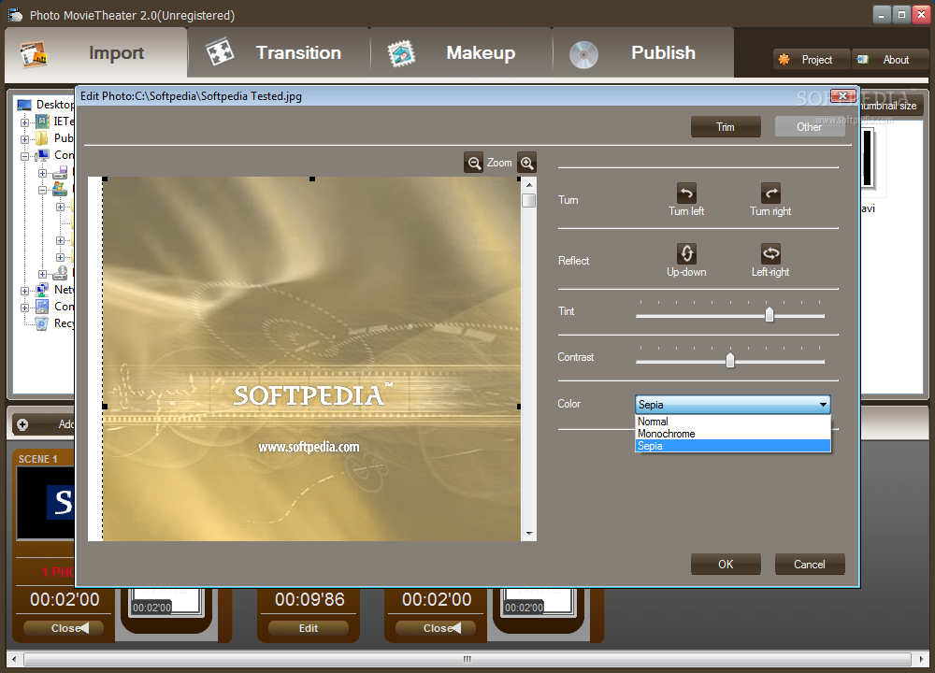935x673 pixels.
Task: Click the preview scrollbar up arrow
Action: [x=528, y=185]
